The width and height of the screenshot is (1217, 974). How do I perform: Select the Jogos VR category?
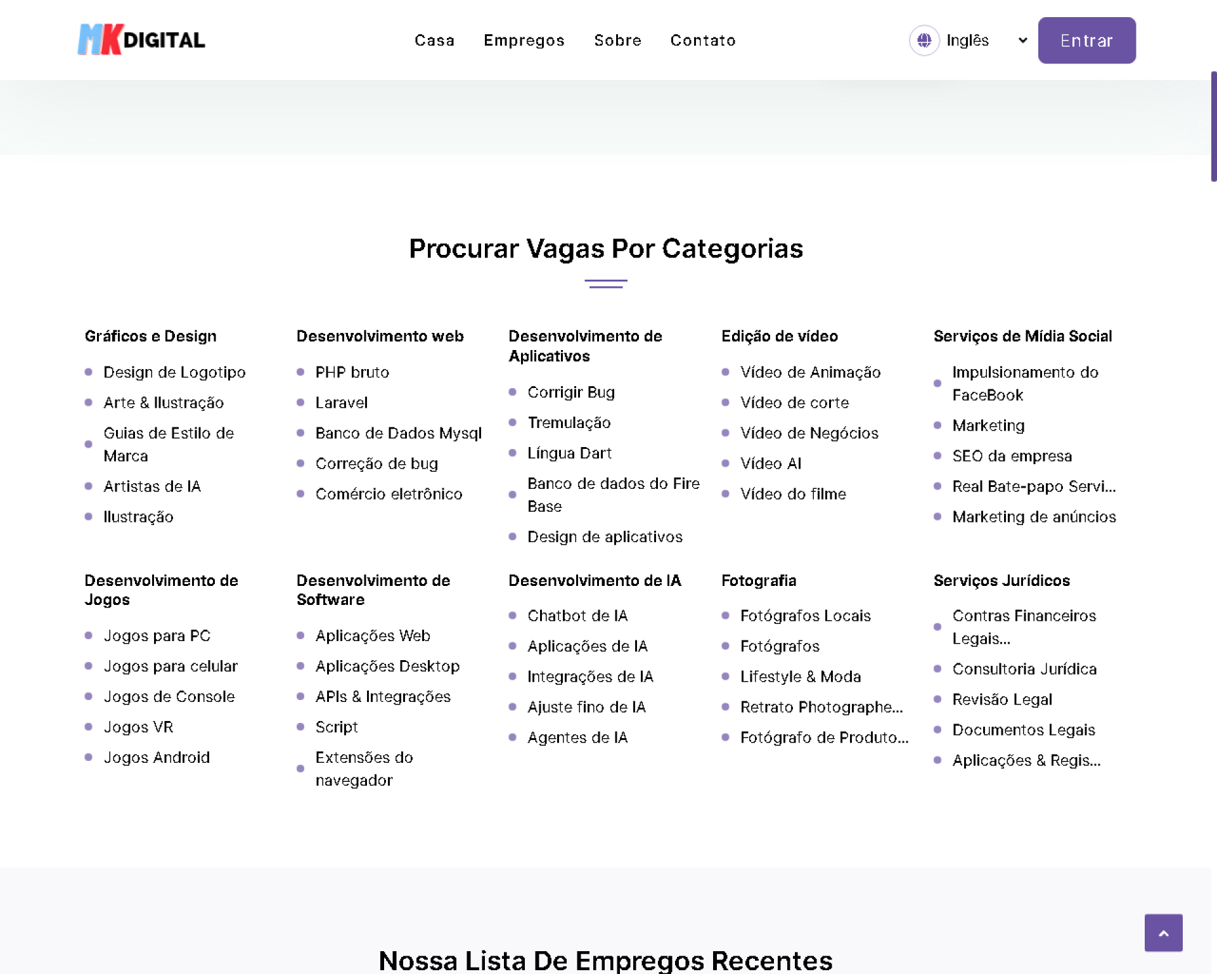[x=138, y=727]
